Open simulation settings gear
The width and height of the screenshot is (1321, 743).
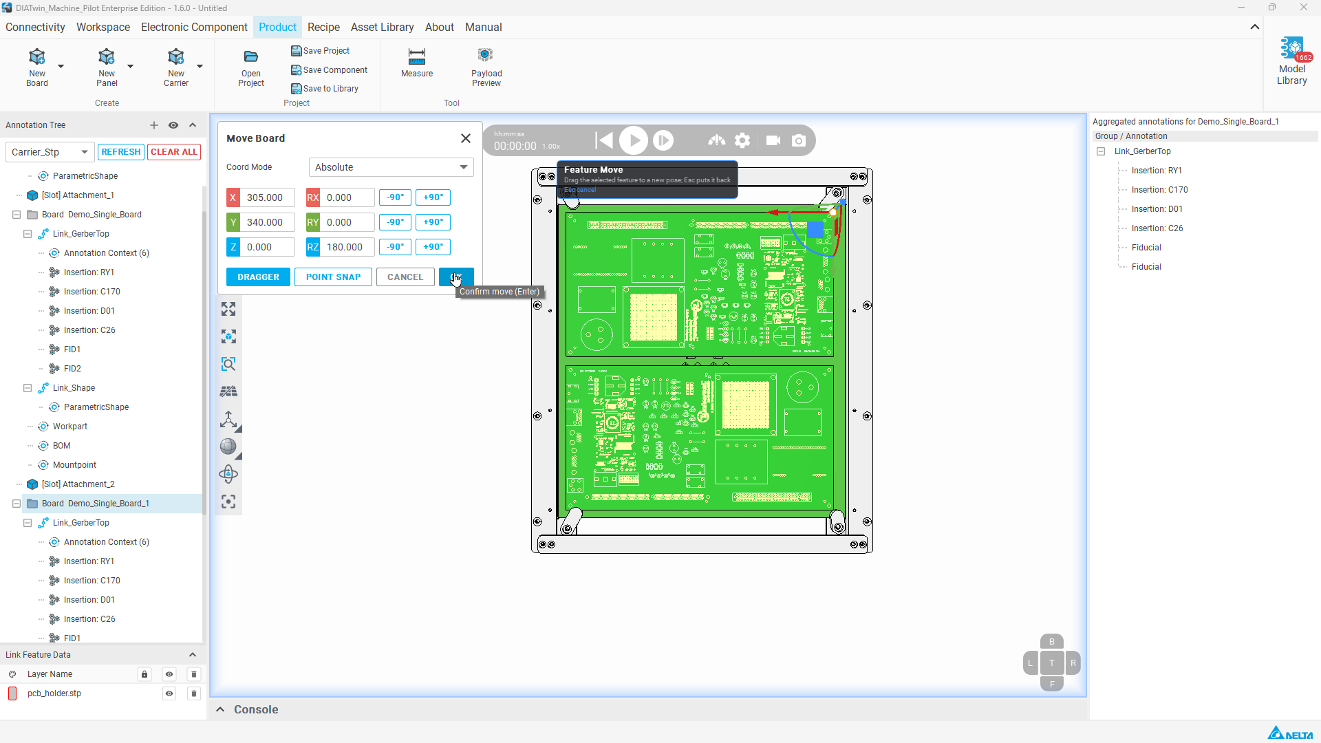click(742, 140)
